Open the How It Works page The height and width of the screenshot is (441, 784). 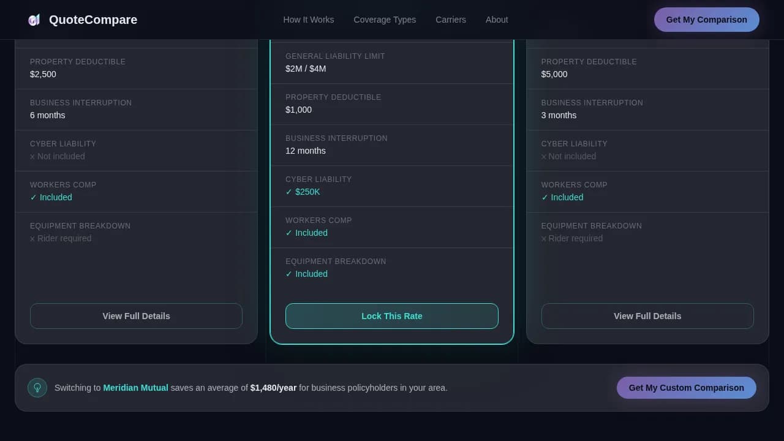[x=309, y=20]
